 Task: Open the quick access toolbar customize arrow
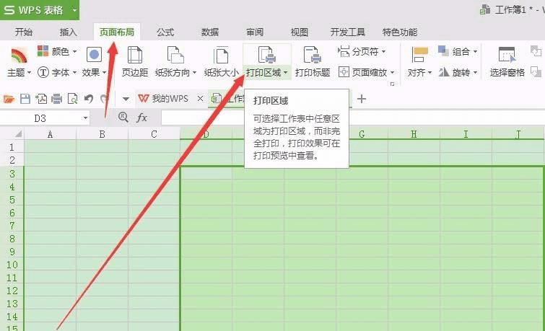(126, 100)
